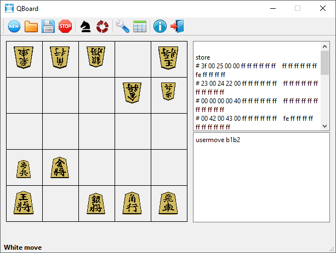This screenshot has width=336, height=253.
Task: Select the upright pawn piece
Action: point(24,169)
